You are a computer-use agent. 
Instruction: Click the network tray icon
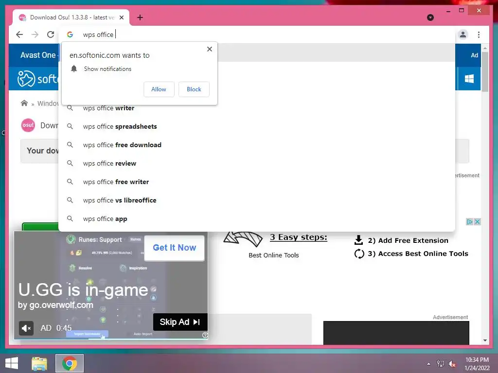[441, 364]
